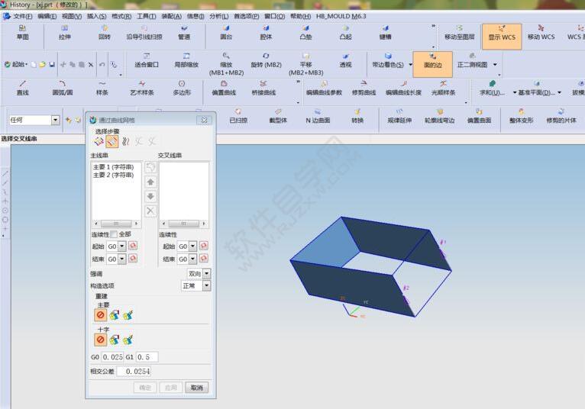Click the undo arrow icon
The height and width of the screenshot is (409, 585).
coord(102,65)
